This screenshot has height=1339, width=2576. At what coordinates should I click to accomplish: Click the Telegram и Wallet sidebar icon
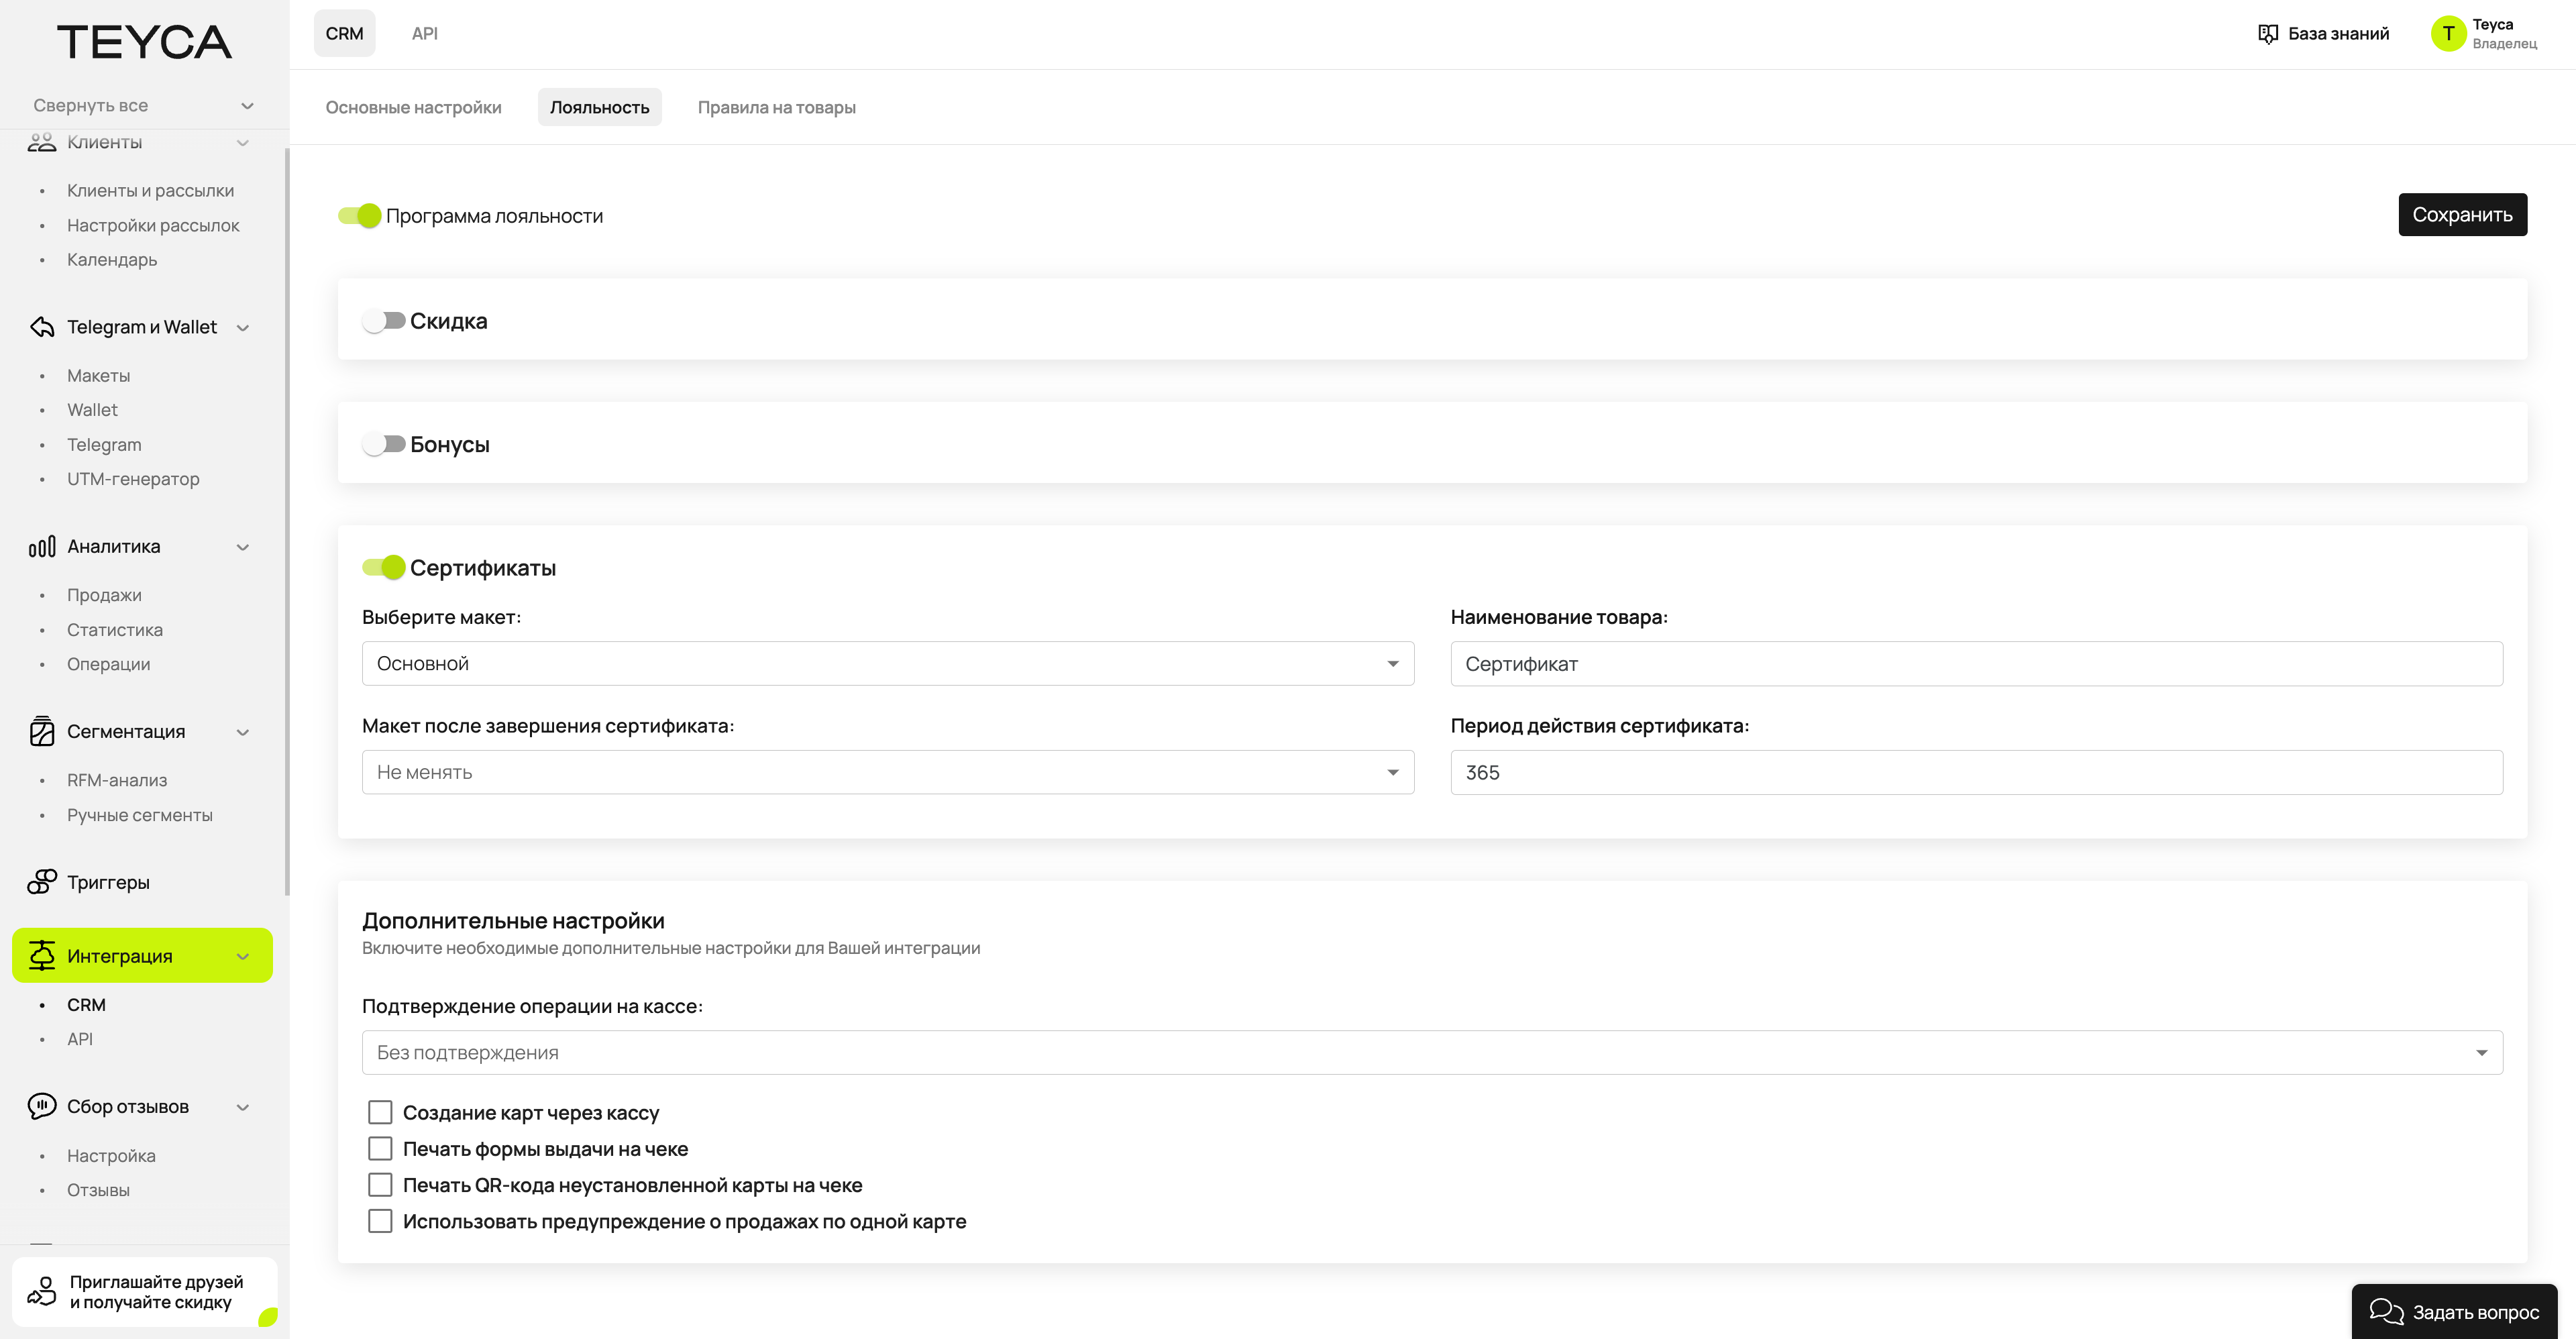pyautogui.click(x=42, y=327)
